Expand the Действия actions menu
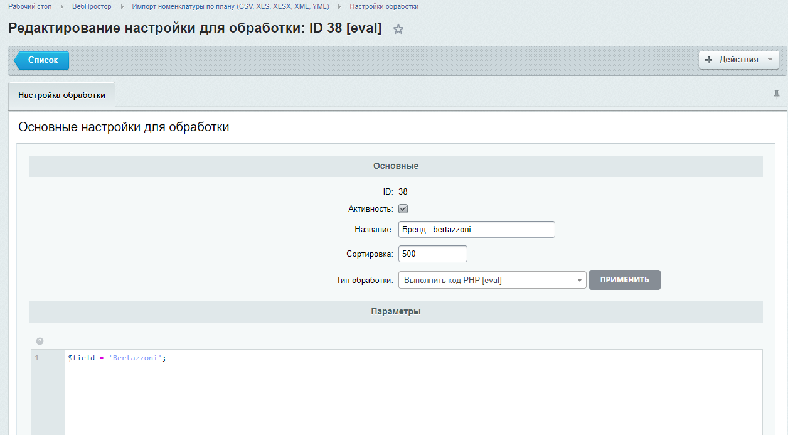 pos(739,60)
